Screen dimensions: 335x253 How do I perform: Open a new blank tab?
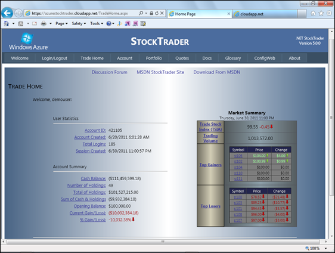point(302,14)
